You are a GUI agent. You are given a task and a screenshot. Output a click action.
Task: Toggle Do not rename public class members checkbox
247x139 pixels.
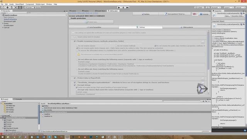click(x=155, y=46)
